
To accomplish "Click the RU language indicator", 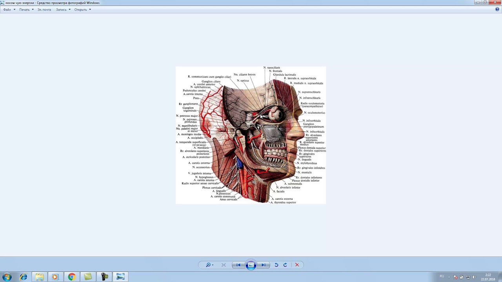I will click(x=442, y=277).
